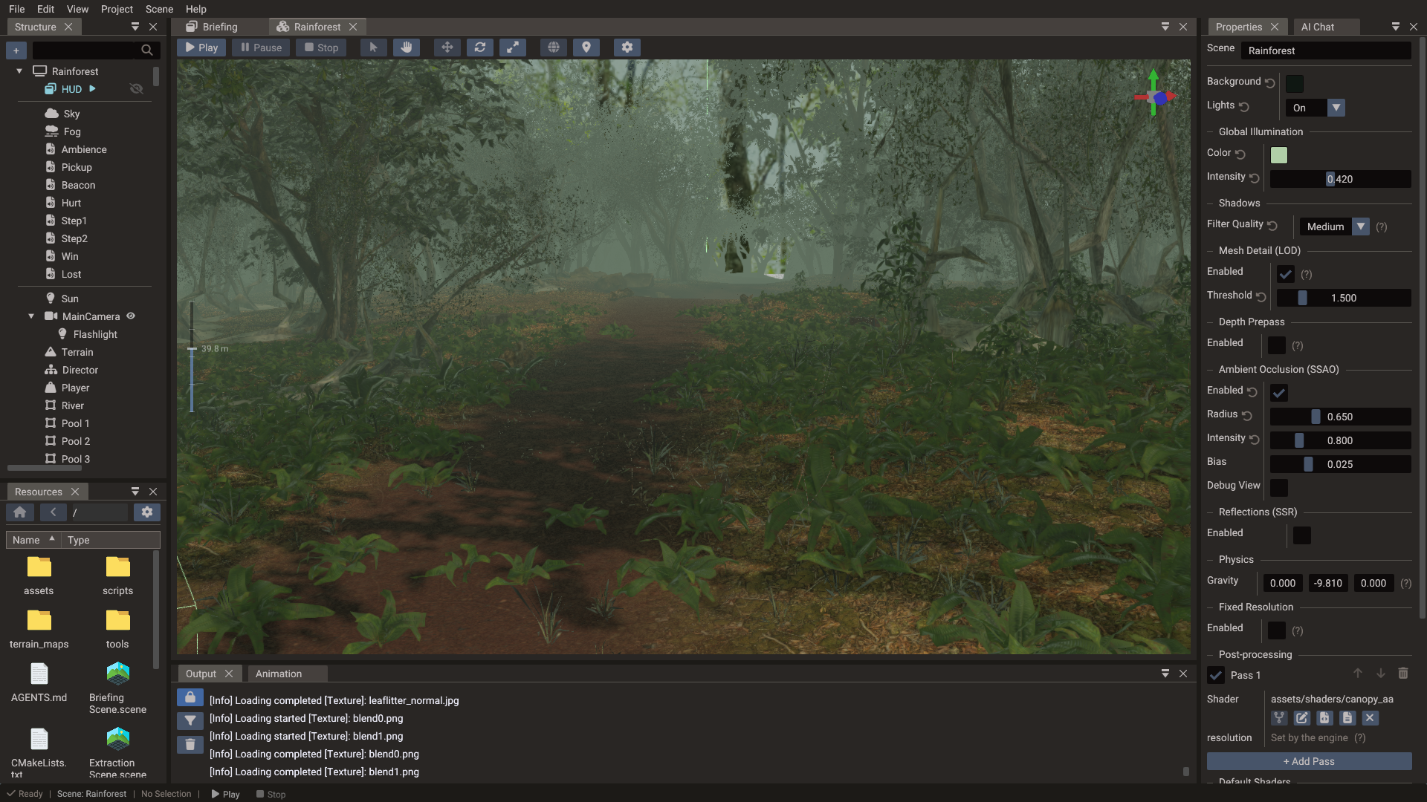Clear output log with trash icon
The image size is (1427, 802).
tap(190, 744)
